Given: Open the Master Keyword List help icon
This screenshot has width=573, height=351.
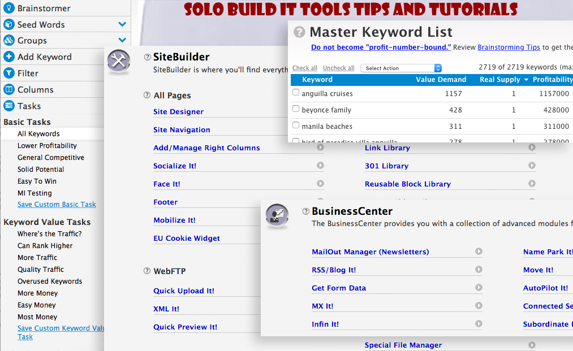Looking at the screenshot, I should point(299,32).
